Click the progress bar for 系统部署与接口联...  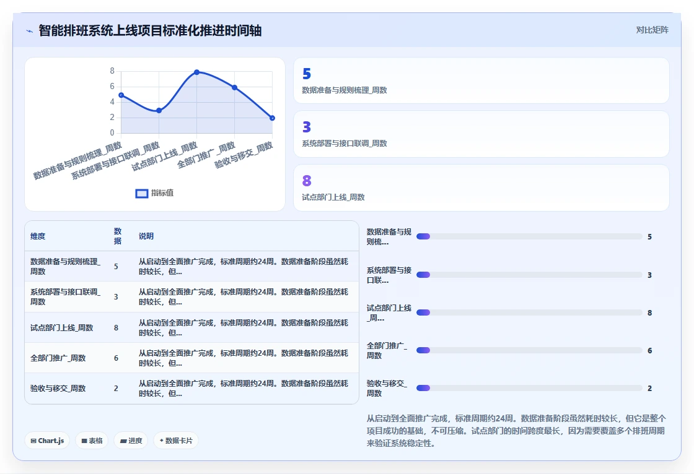point(529,275)
